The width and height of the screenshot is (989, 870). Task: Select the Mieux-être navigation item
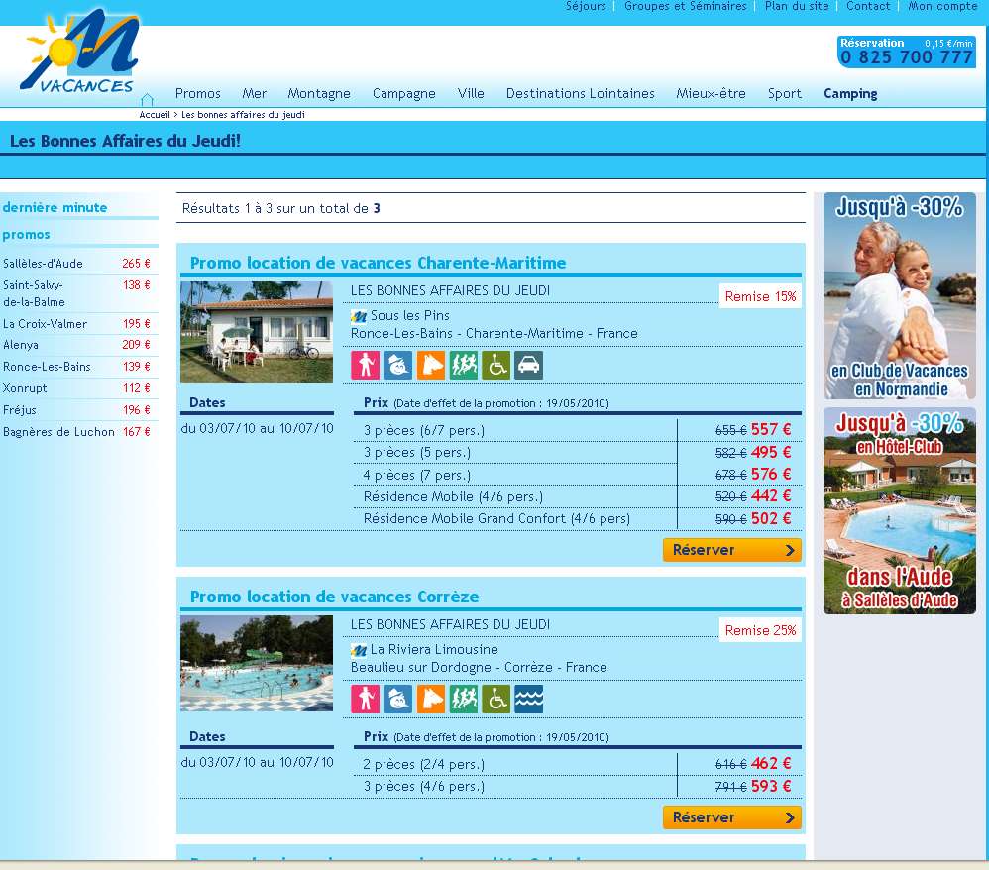click(711, 93)
